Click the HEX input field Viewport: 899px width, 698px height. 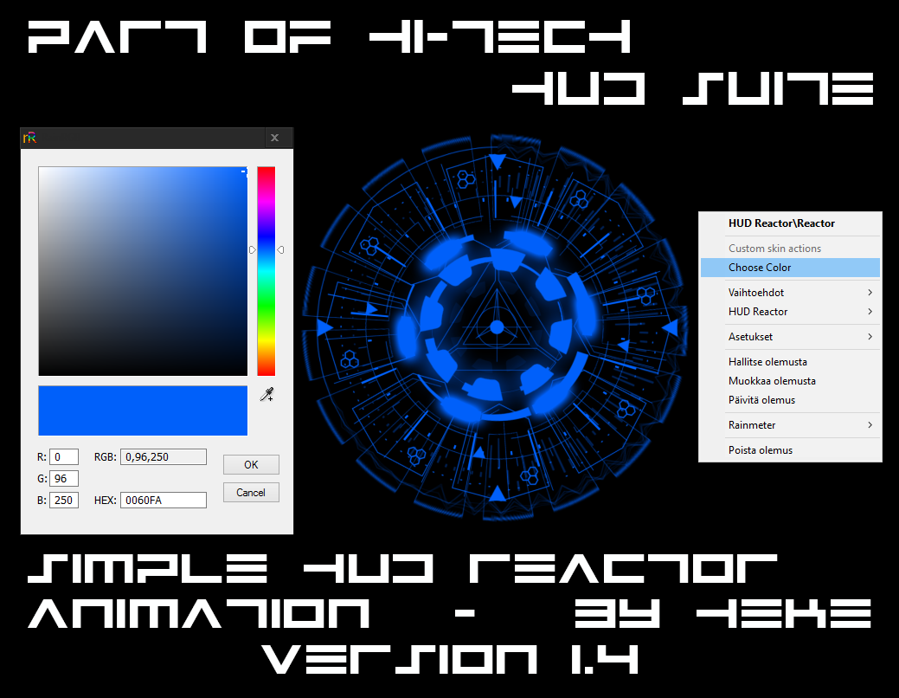[x=164, y=500]
